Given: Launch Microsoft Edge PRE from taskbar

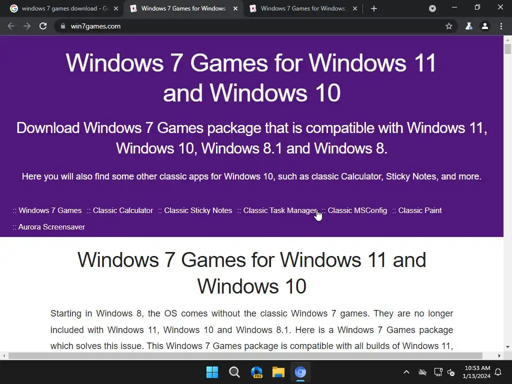Looking at the screenshot, I should 256,372.
